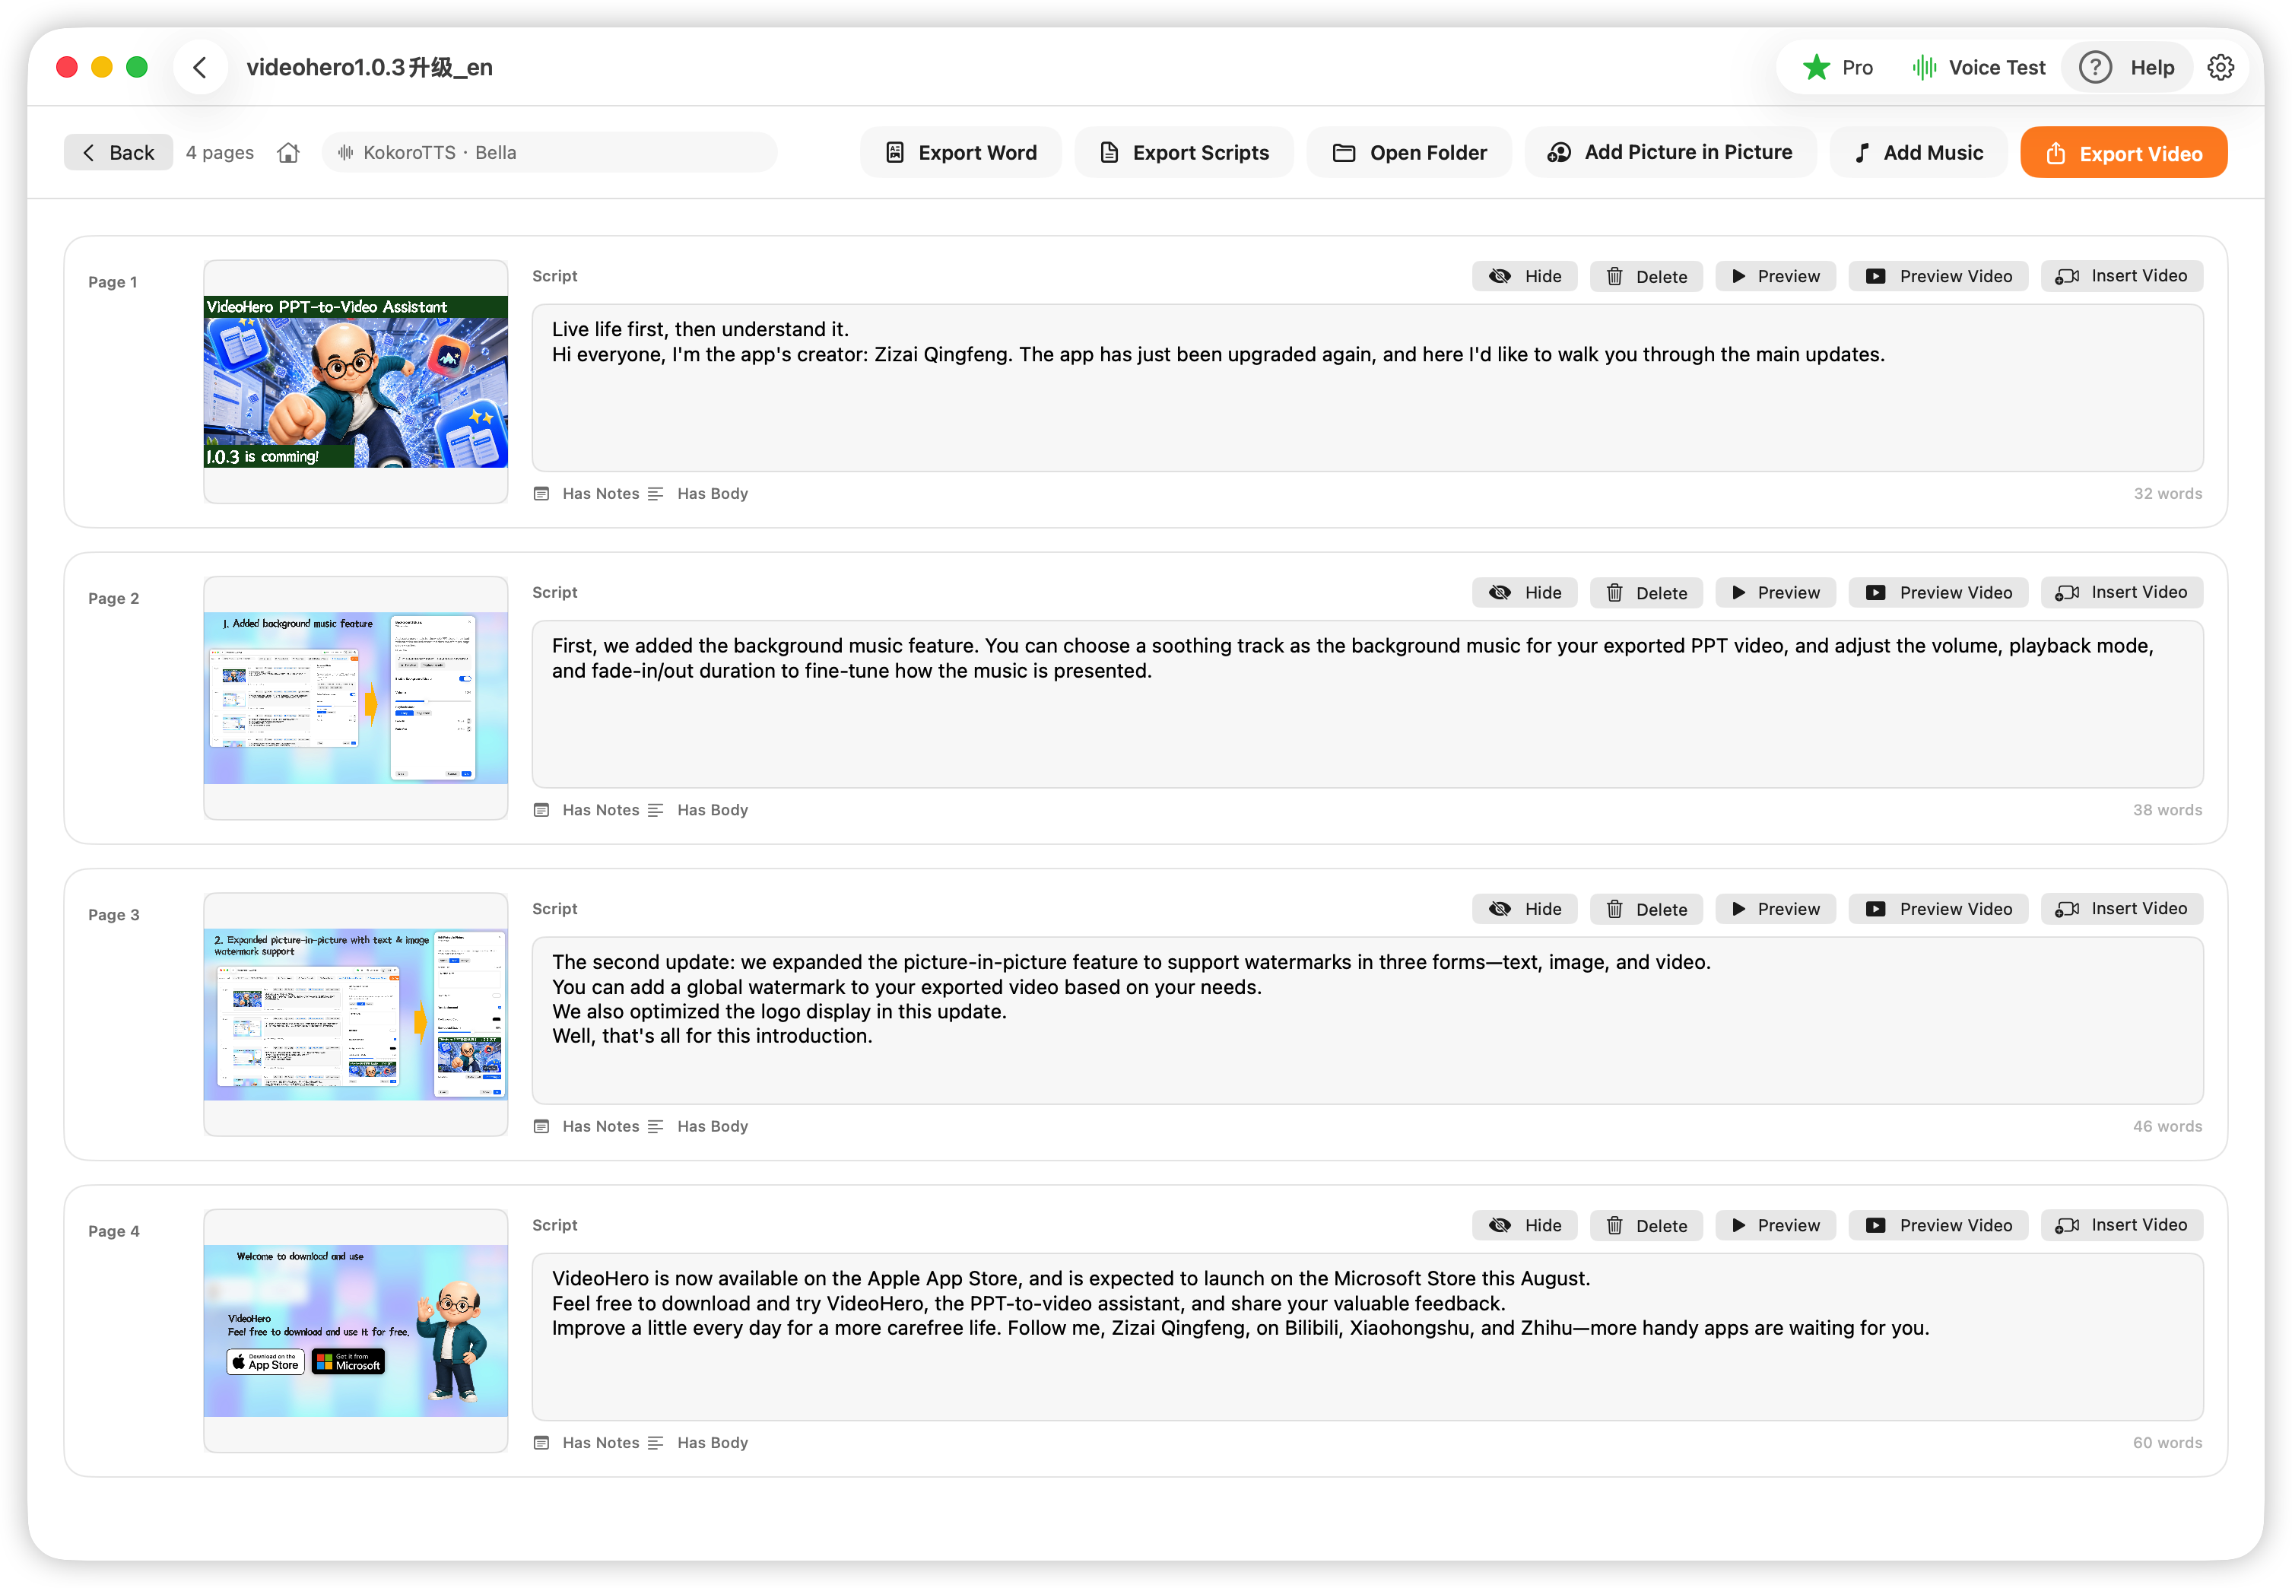Viewport: 2292px width, 1588px height.
Task: Preview audio for Page 2
Action: coord(1775,593)
